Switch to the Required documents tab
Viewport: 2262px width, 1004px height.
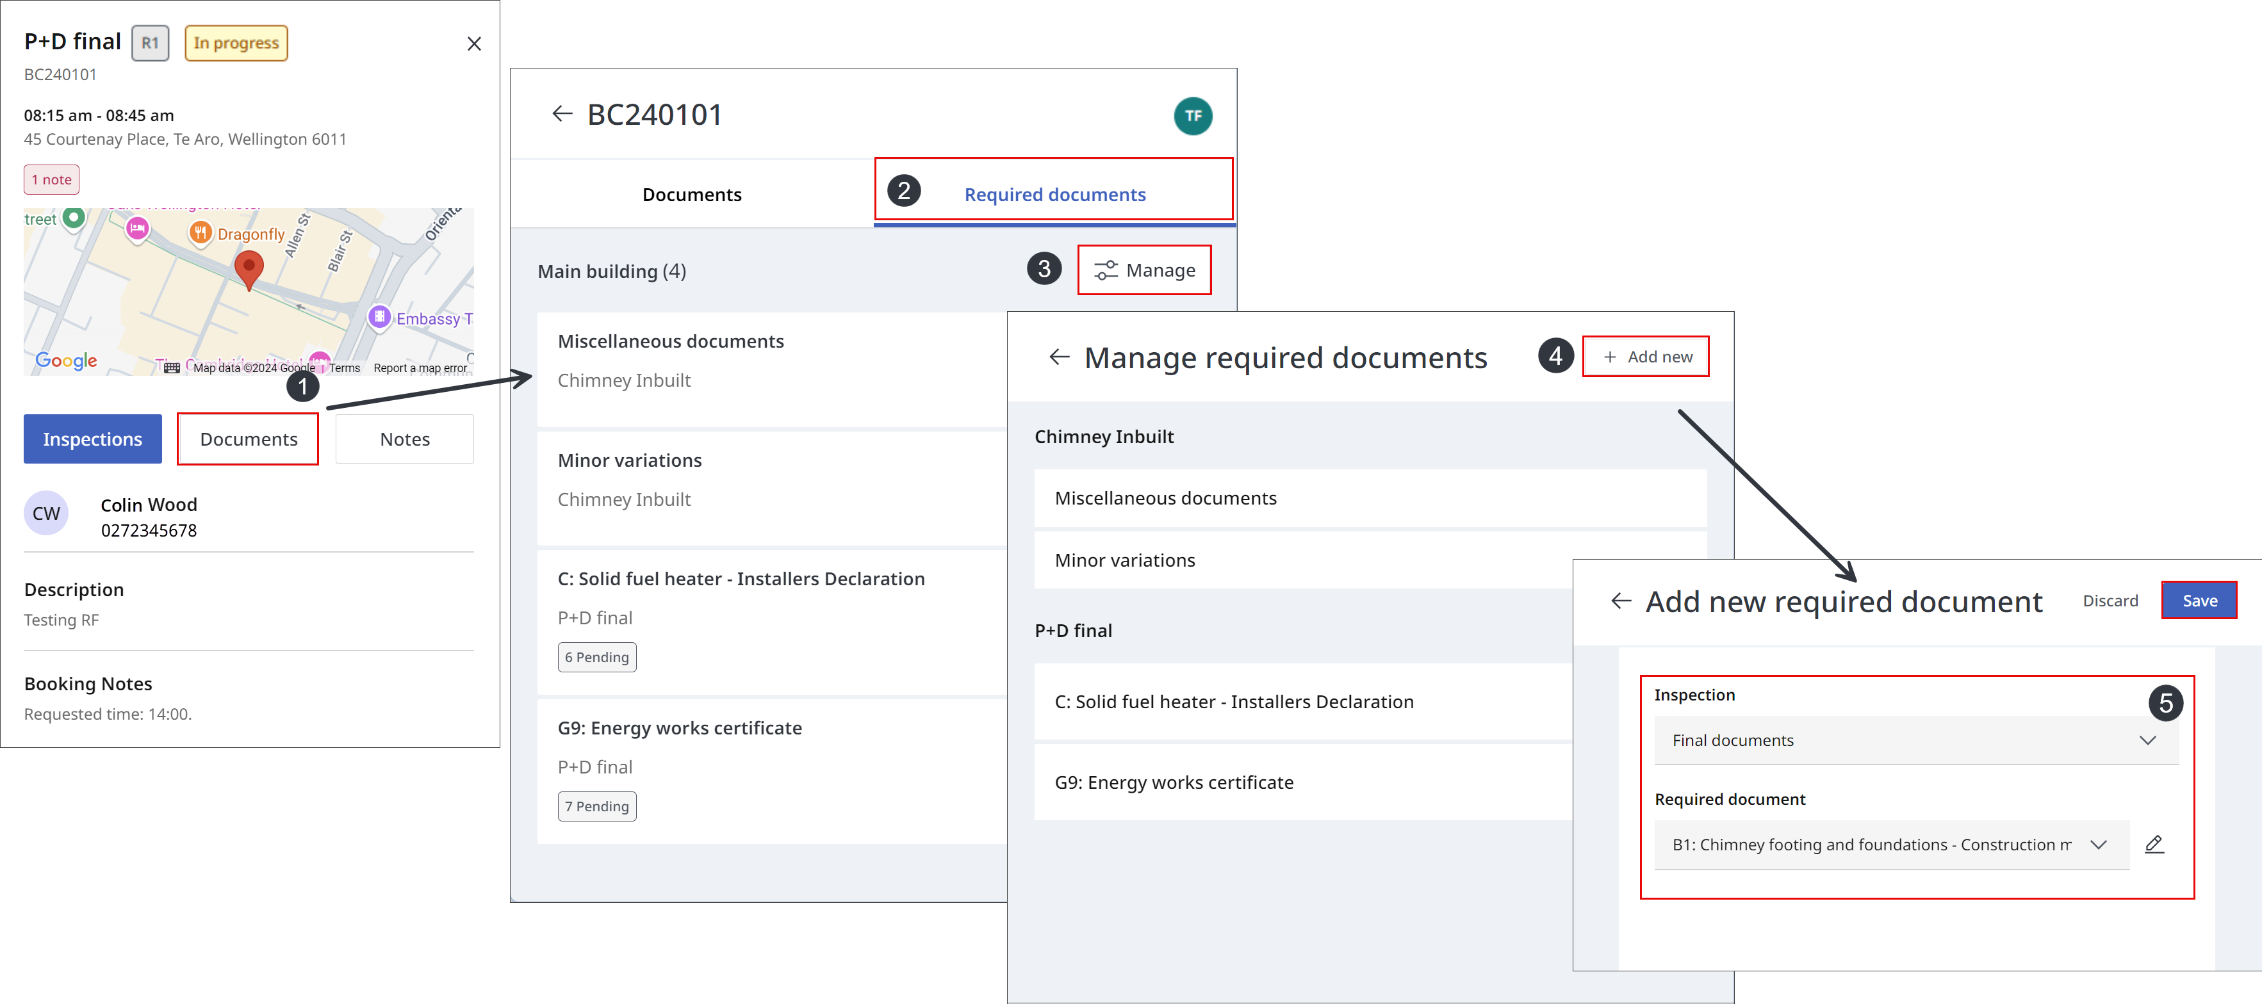(x=1054, y=195)
